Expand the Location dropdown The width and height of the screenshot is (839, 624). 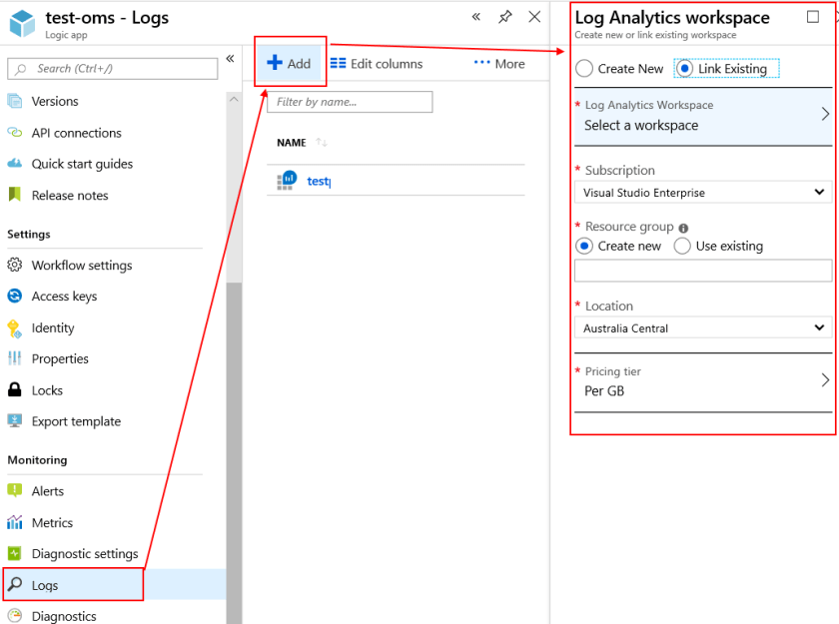pos(702,327)
